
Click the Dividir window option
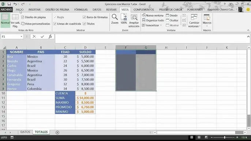pyautogui.click(x=172, y=15)
